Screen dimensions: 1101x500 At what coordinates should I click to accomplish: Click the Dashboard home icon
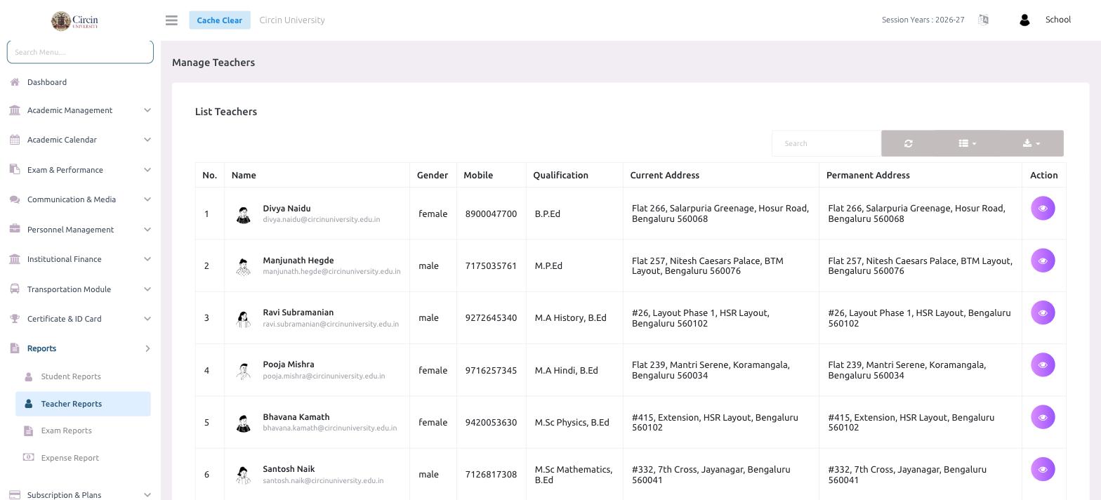(15, 82)
